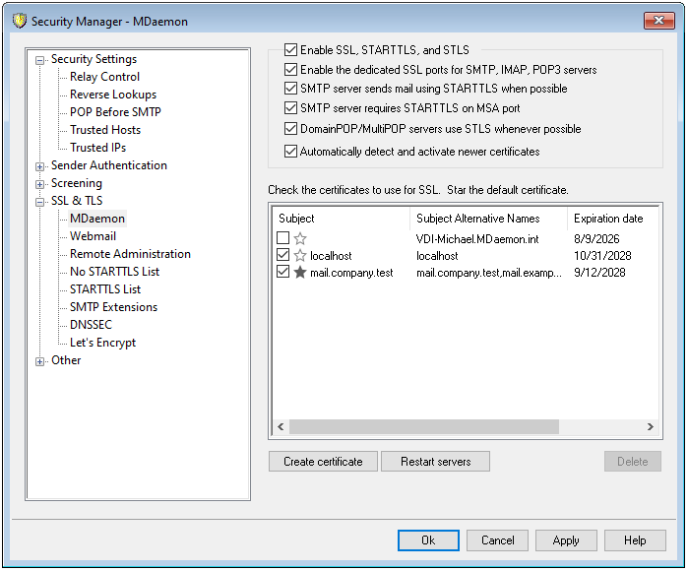Star the VDI-Michael.MDaemon.int certificate
The image size is (688, 571).
300,239
